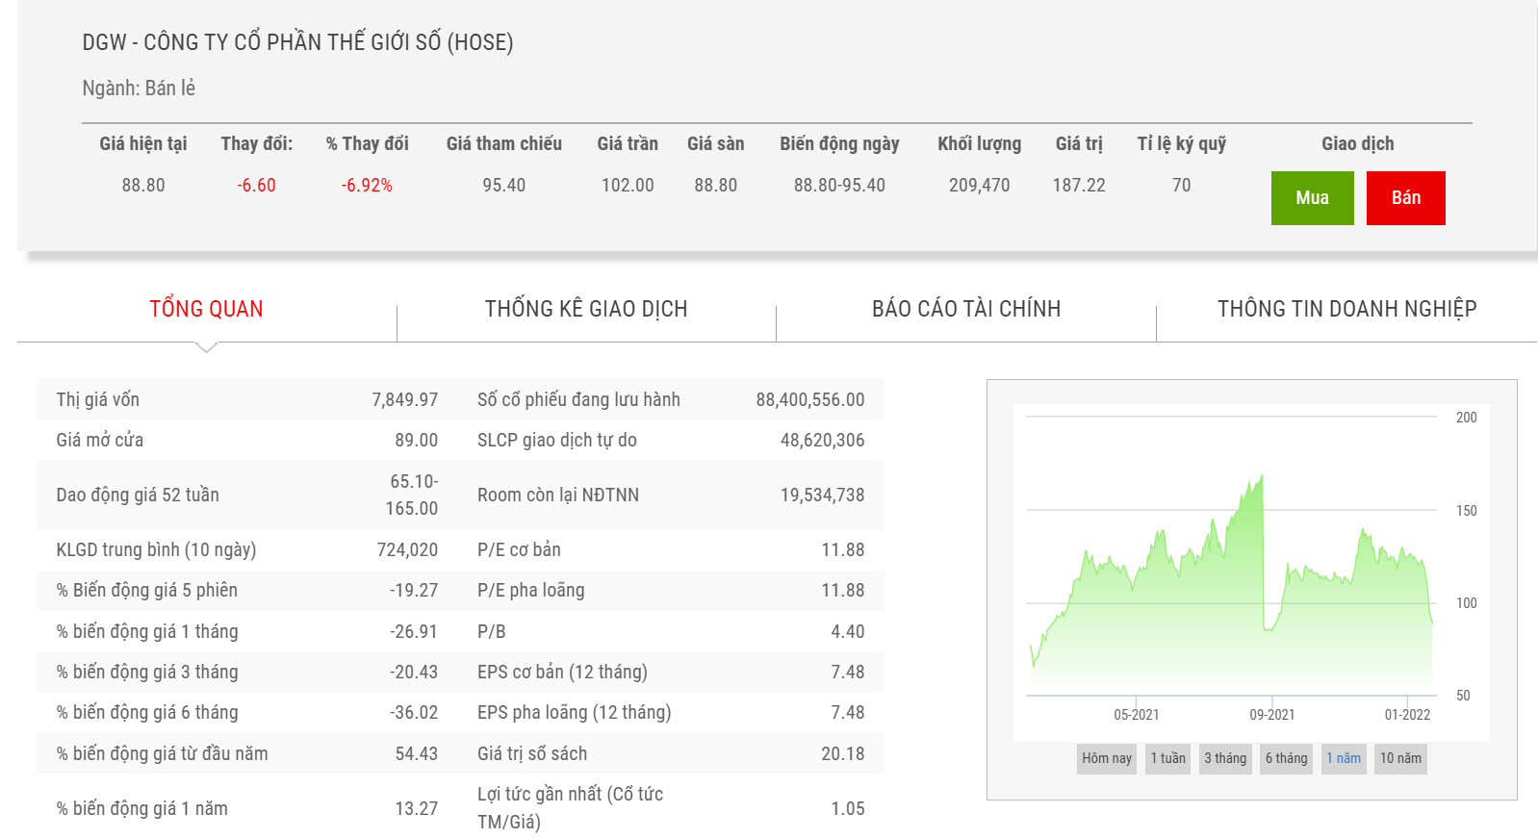This screenshot has height=839, width=1538.
Task: Click ceiling price value 102.00
Action: (x=628, y=186)
